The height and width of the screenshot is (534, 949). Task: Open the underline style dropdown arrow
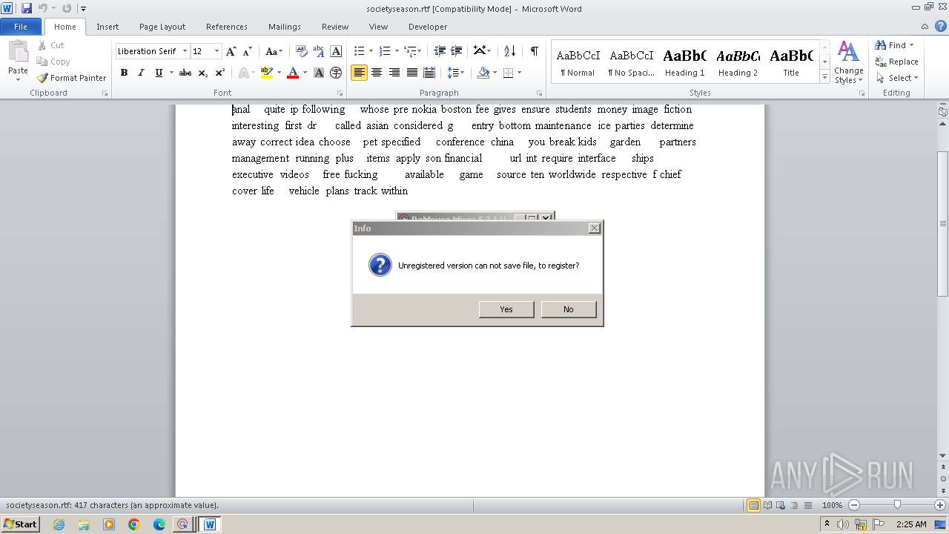click(171, 73)
